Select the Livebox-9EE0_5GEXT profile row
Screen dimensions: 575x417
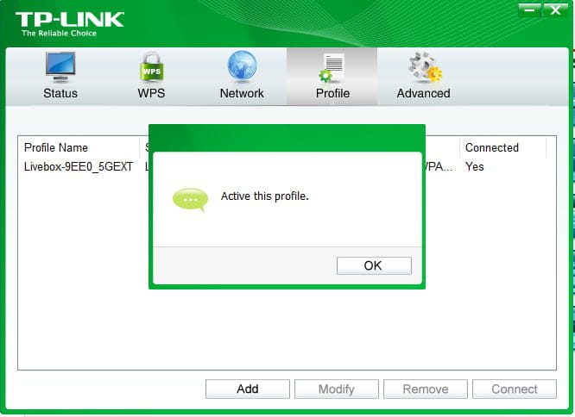[287, 167]
